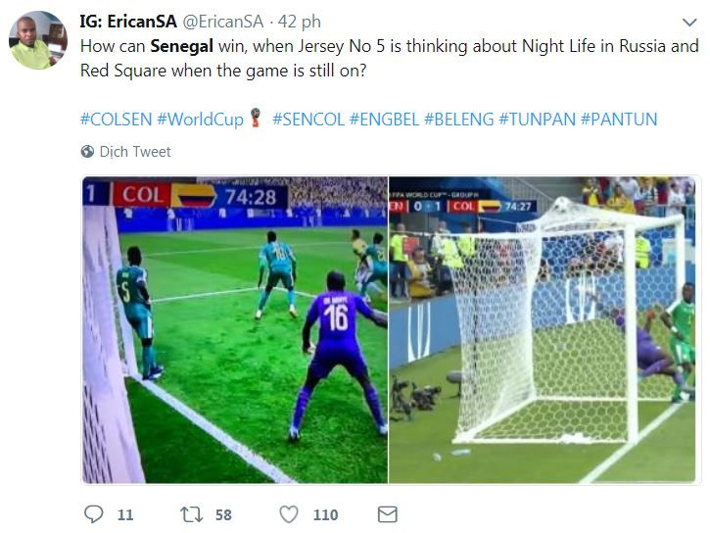The width and height of the screenshot is (710, 533).
Task: Click the Dịch Tweet translate link
Action: click(135, 152)
